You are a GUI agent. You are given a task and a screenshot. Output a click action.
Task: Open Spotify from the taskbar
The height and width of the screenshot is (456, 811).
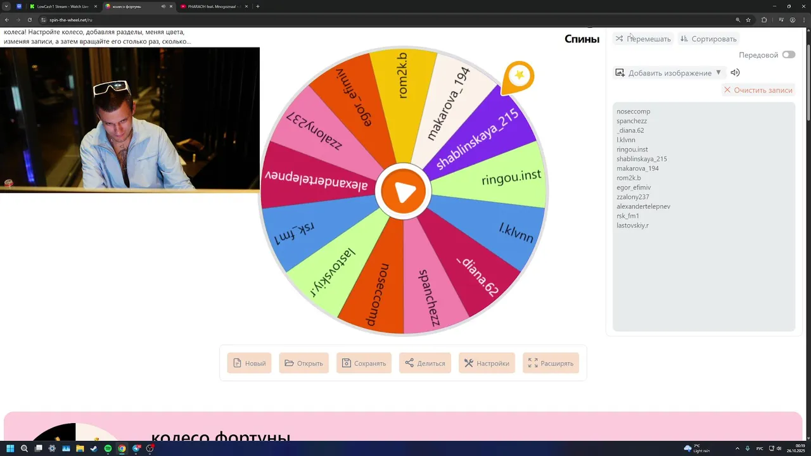pos(108,448)
